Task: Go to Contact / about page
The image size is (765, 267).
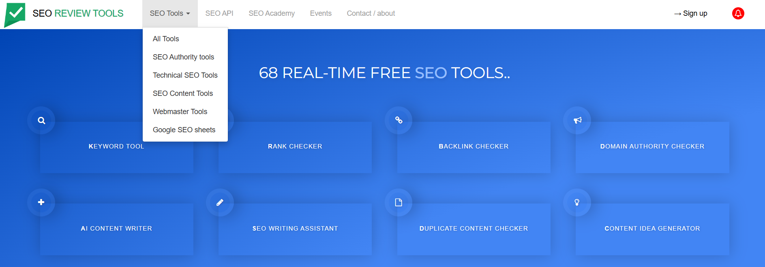Action: pyautogui.click(x=371, y=13)
